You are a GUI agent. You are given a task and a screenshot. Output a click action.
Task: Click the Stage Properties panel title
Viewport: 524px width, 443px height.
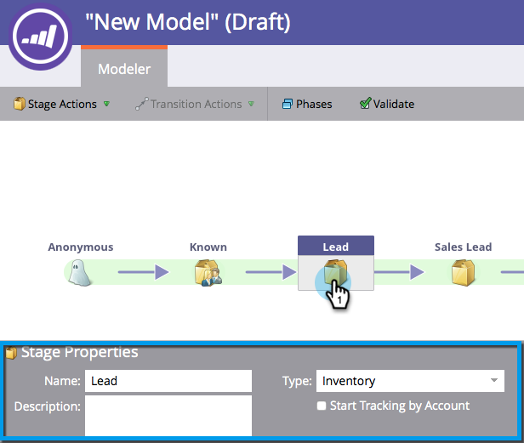80,352
